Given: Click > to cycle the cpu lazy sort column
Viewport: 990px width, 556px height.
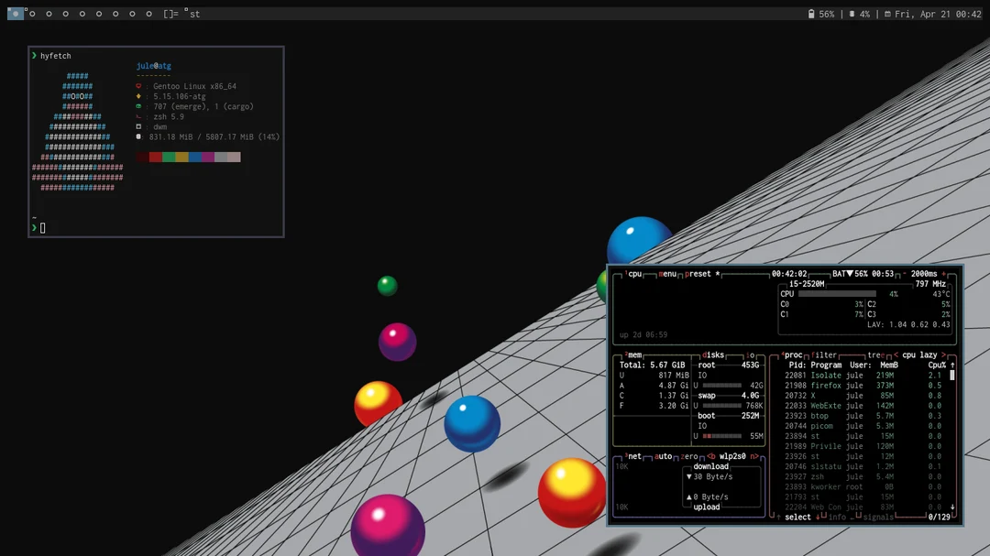Looking at the screenshot, I should (942, 354).
